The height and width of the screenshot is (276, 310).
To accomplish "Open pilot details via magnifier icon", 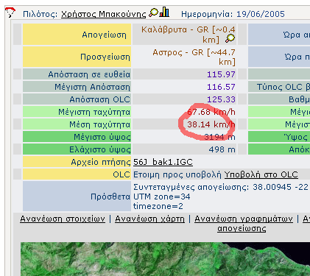I will pos(154,13).
